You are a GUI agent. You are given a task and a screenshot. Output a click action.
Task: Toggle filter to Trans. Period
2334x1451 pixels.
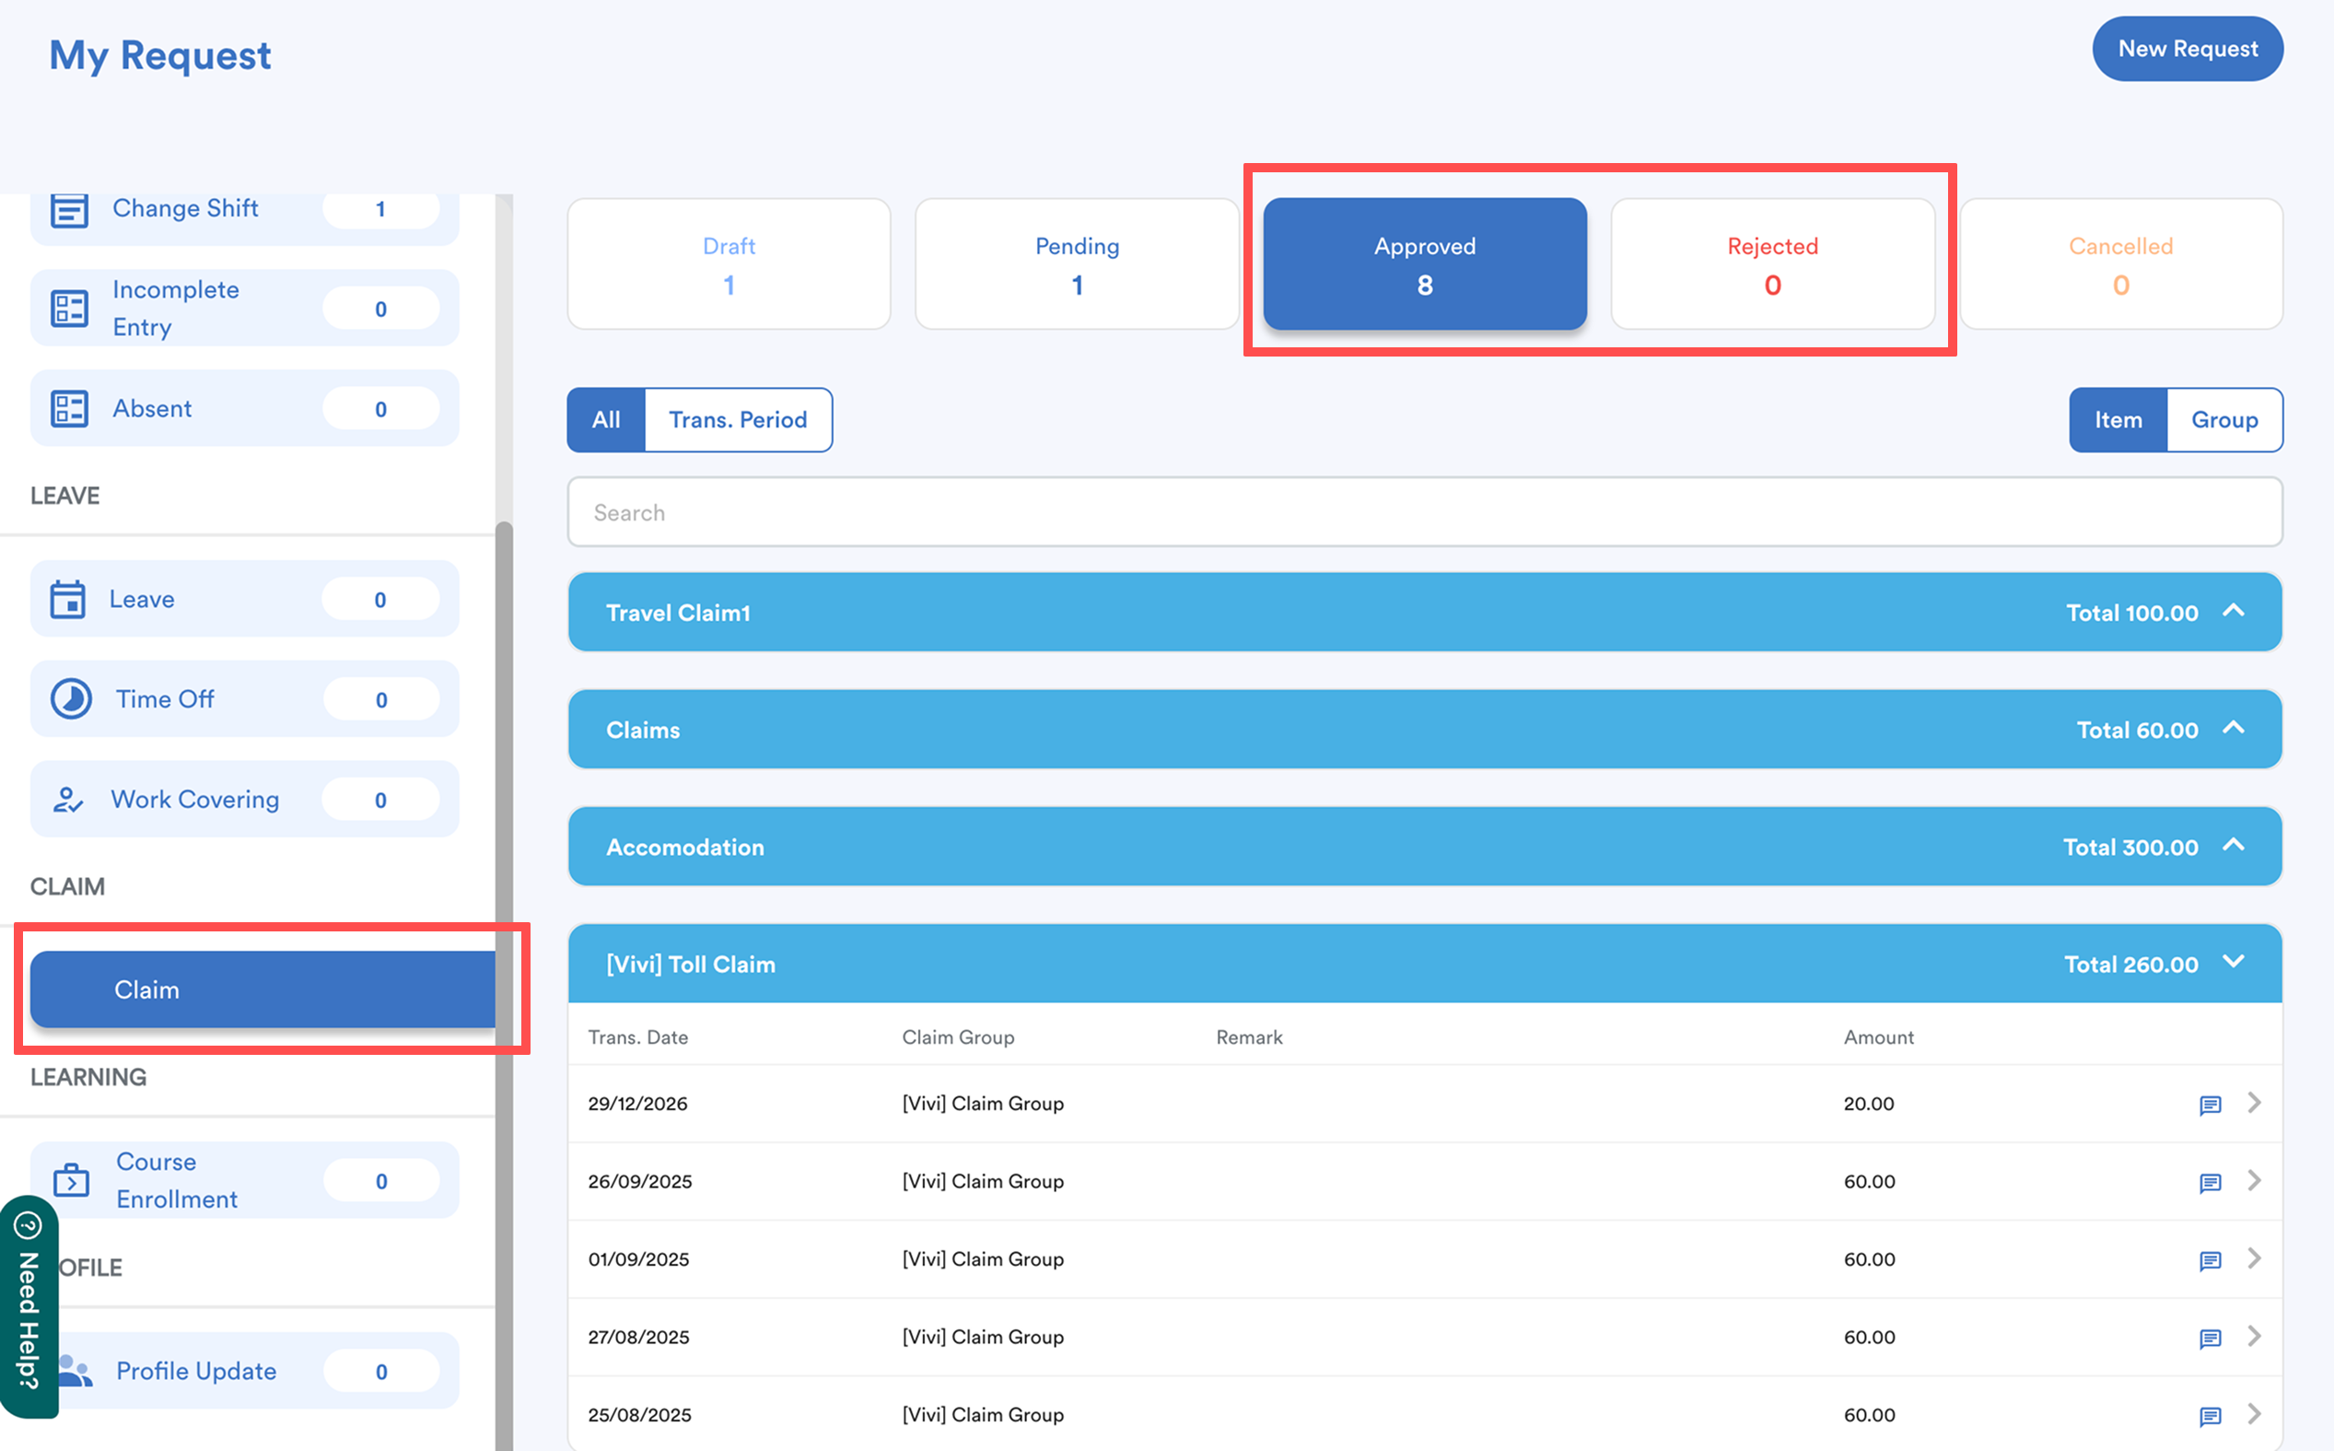click(x=737, y=419)
